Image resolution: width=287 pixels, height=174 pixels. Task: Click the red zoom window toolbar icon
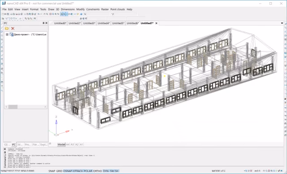(x=50, y=14)
